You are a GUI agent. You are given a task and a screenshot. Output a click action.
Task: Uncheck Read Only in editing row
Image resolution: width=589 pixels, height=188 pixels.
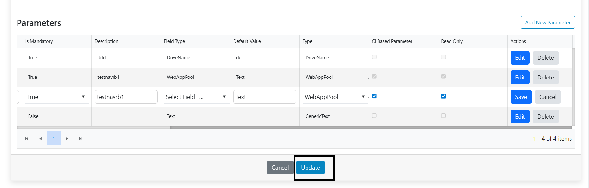[443, 96]
